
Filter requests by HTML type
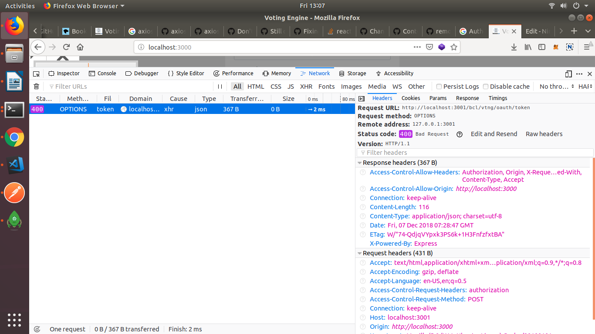click(256, 87)
